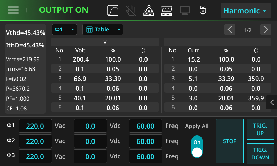Select the Φ2 Vdc value field
Screen dimensions: 277x166
[90, 141]
